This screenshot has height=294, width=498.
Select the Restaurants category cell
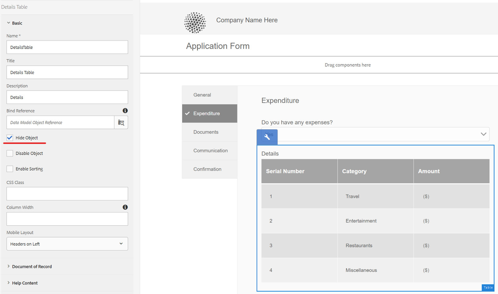[x=375, y=246]
